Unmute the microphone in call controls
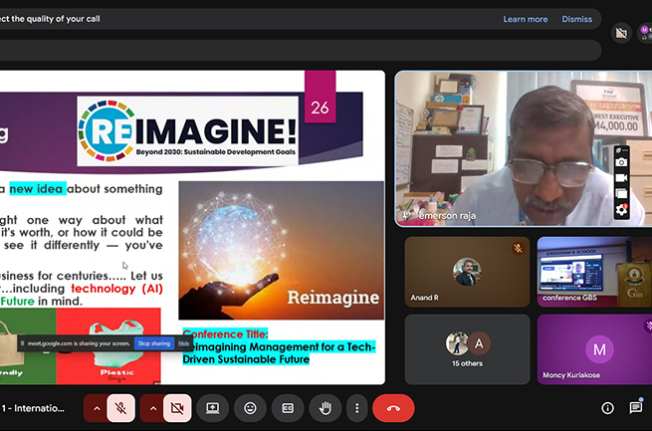This screenshot has height=431, width=652. [121, 407]
